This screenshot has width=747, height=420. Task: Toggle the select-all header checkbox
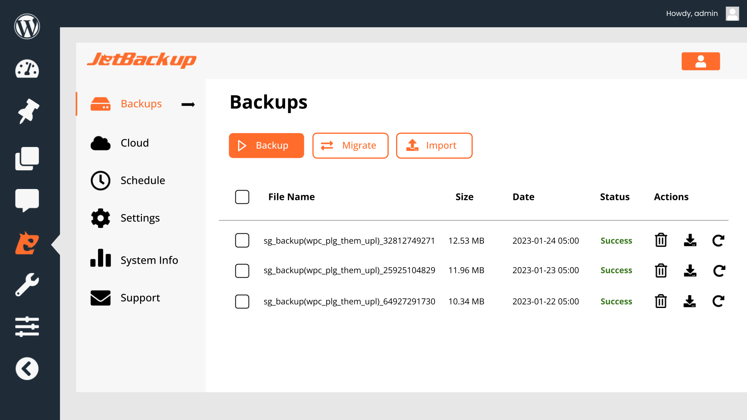coord(242,198)
